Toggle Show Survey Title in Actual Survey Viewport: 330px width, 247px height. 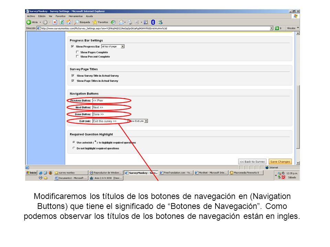[x=73, y=75]
